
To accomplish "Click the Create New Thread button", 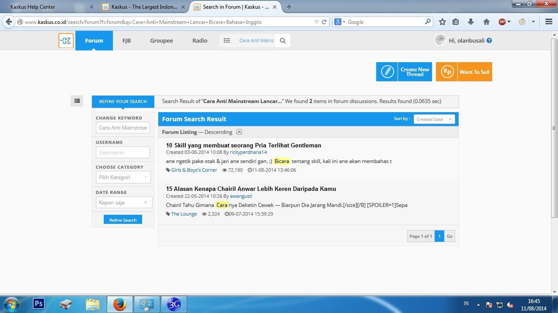I will [404, 72].
